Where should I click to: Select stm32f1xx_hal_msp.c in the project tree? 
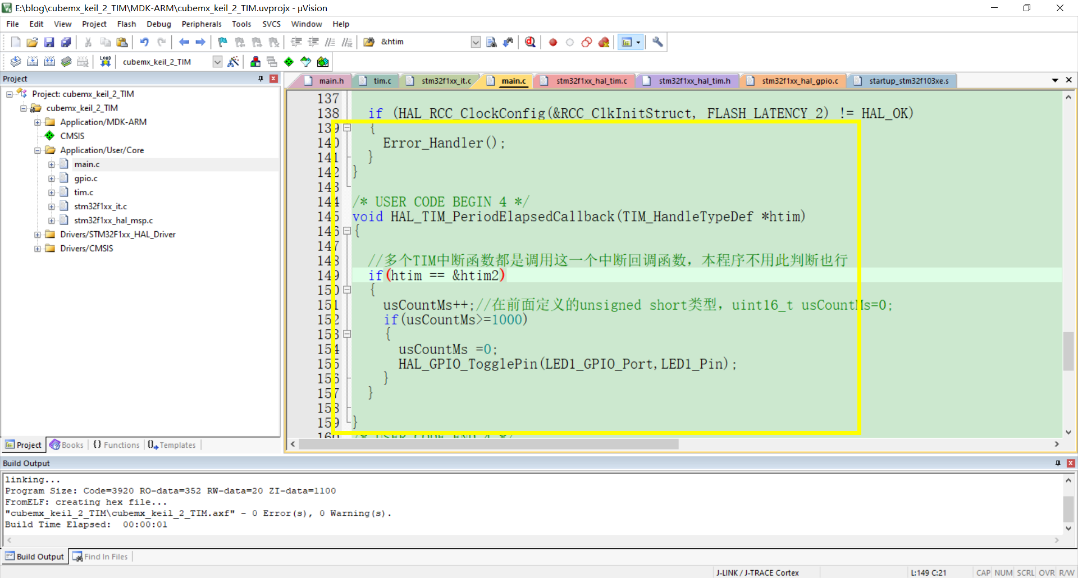[x=113, y=221]
